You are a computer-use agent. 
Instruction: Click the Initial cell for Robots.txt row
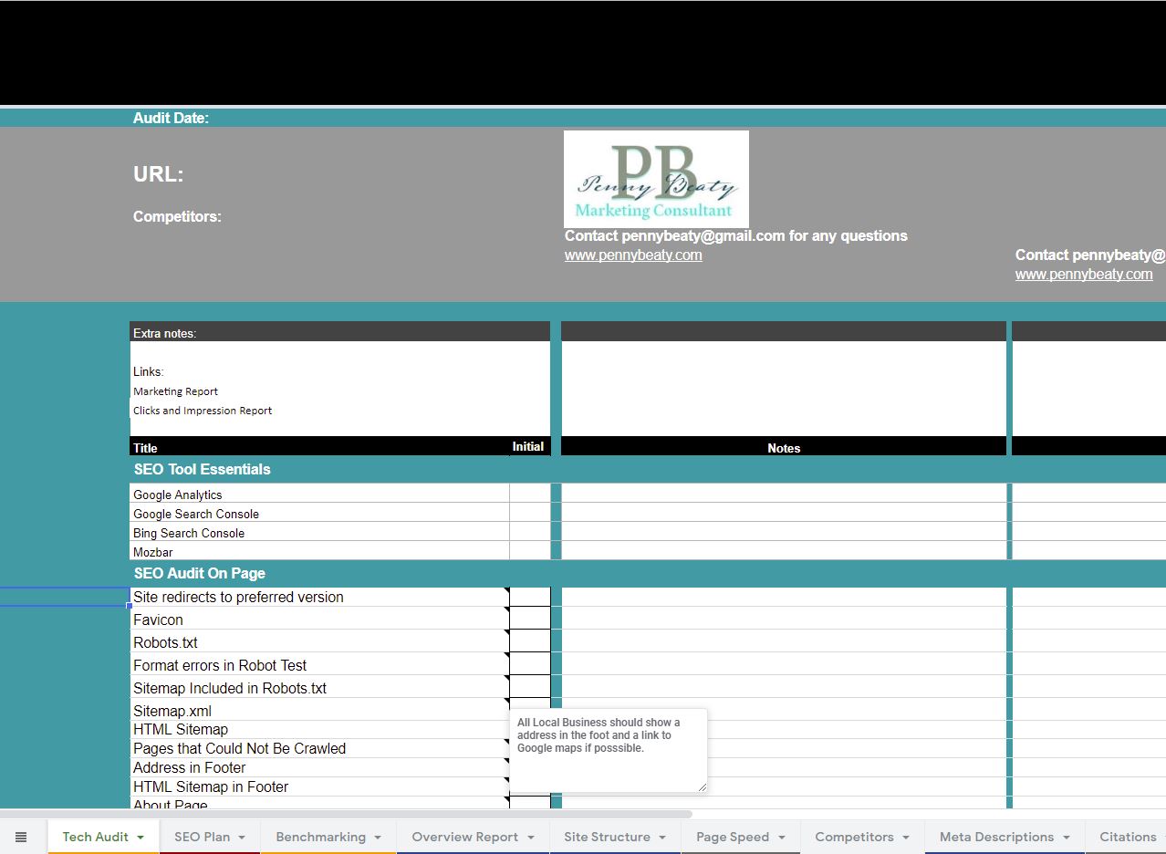tap(530, 642)
